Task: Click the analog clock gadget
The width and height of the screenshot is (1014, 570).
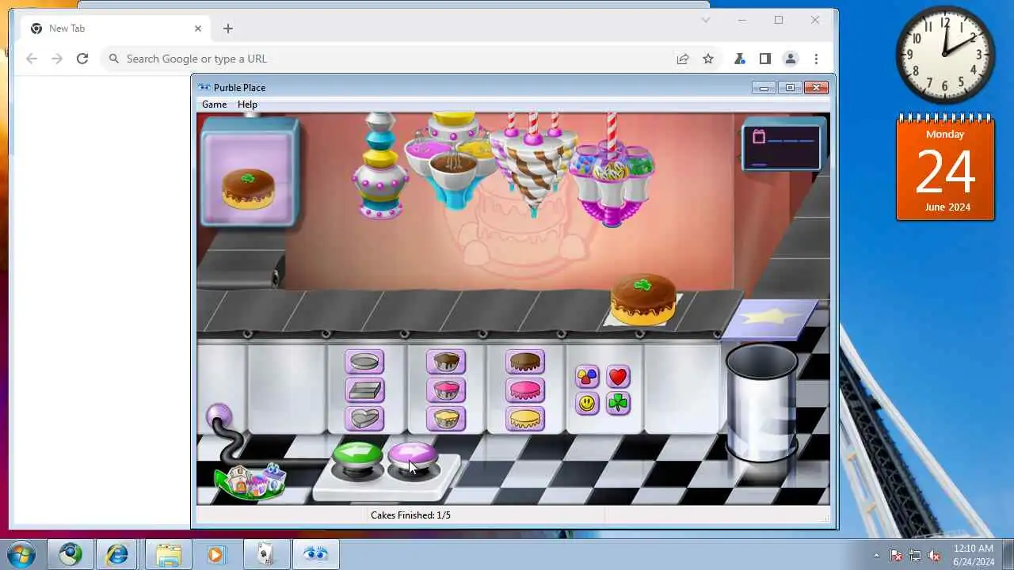Action: coord(945,55)
